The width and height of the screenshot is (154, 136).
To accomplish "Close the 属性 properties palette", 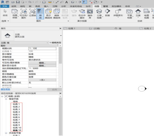I will point(60,28).
